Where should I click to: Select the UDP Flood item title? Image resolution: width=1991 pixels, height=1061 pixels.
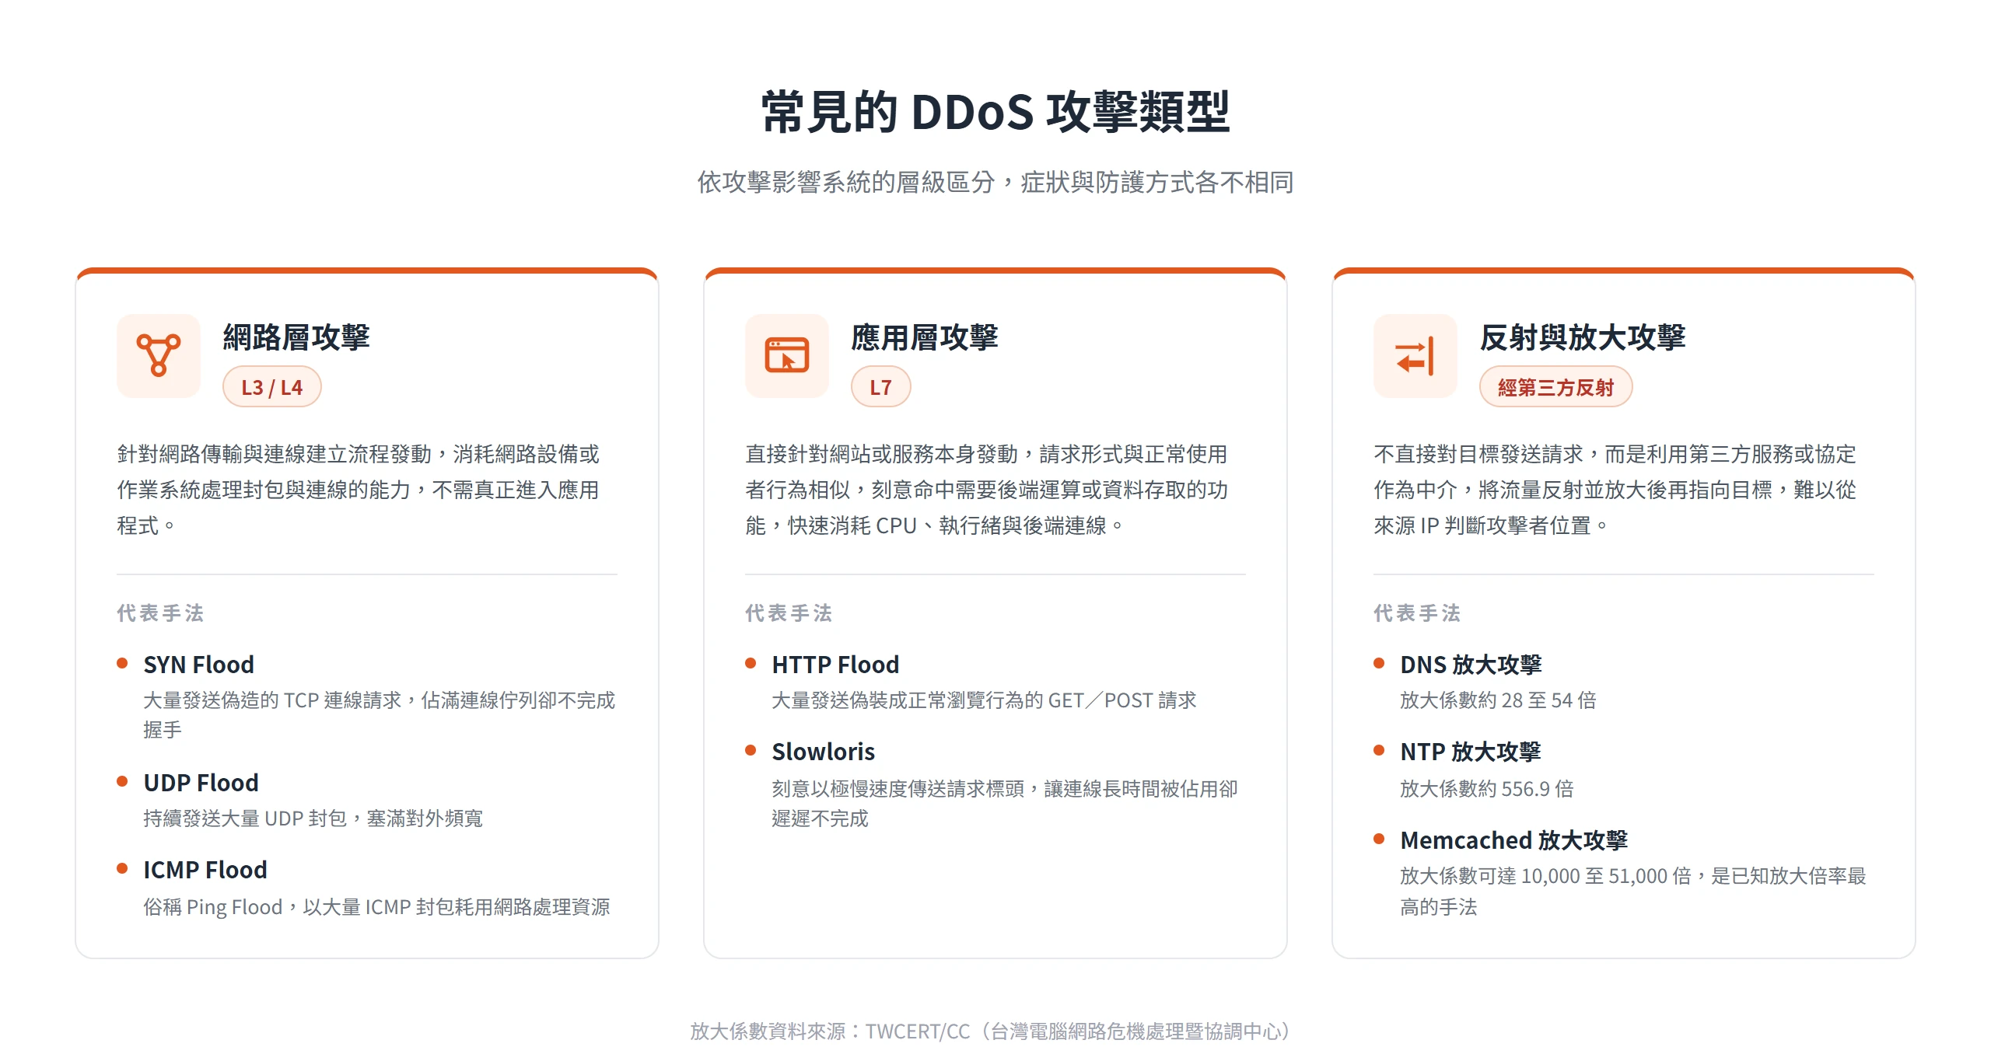[201, 783]
